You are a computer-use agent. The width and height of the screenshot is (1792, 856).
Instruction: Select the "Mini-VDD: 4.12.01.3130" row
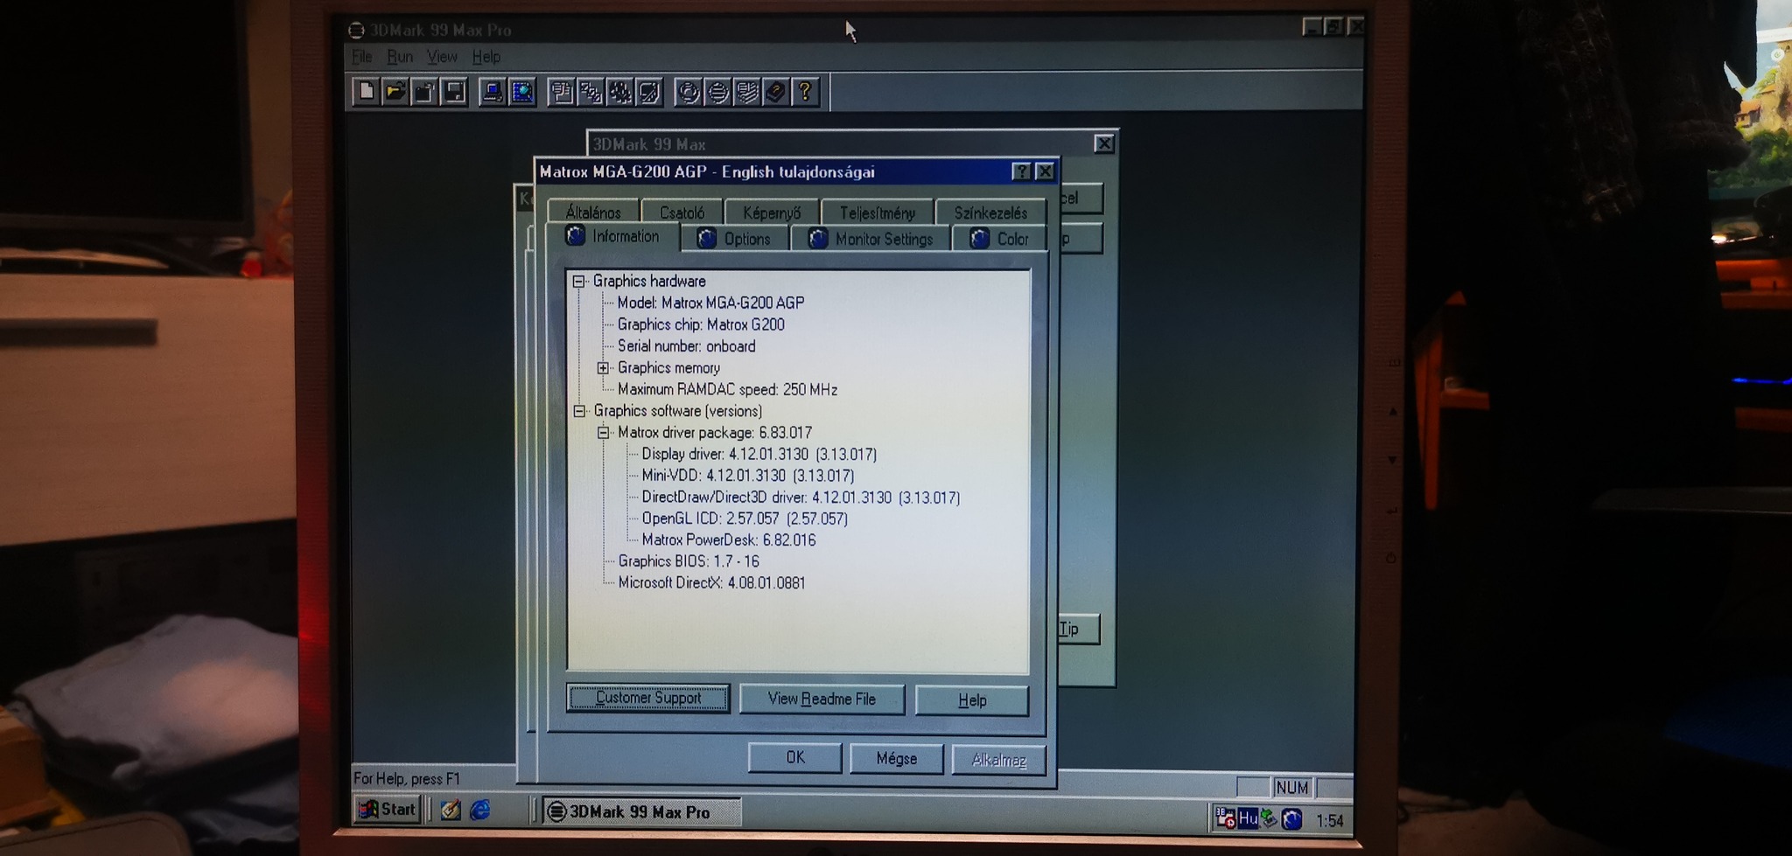click(747, 476)
